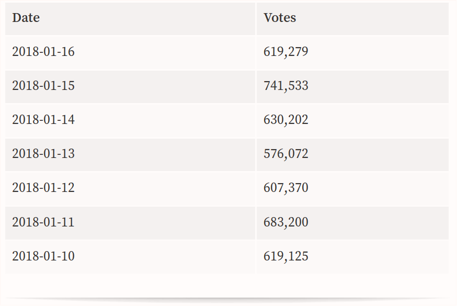Click the lowest vote count 576,072

(x=285, y=154)
